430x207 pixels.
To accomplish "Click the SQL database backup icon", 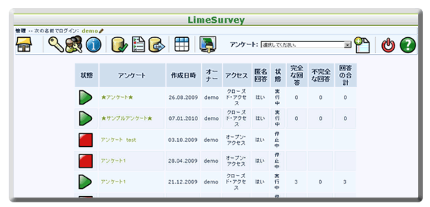I will pyautogui.click(x=157, y=46).
